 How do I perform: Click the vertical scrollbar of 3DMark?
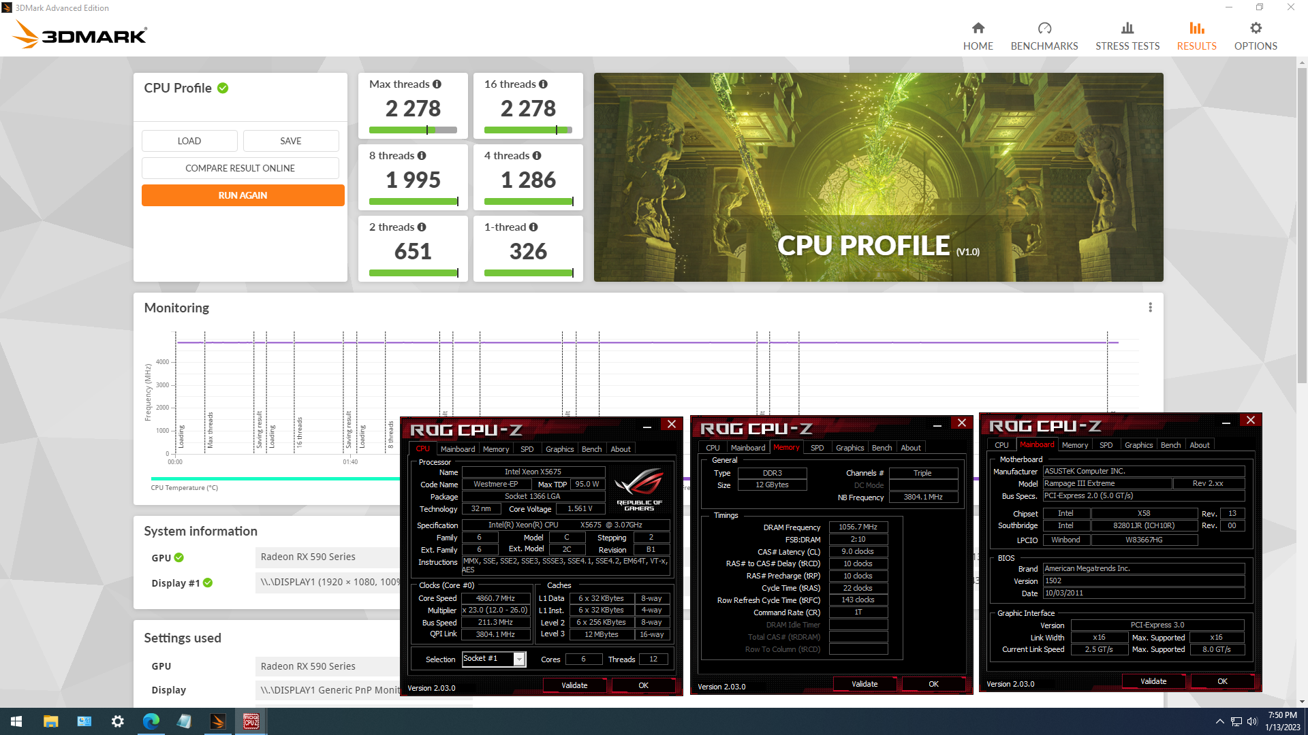(1302, 225)
